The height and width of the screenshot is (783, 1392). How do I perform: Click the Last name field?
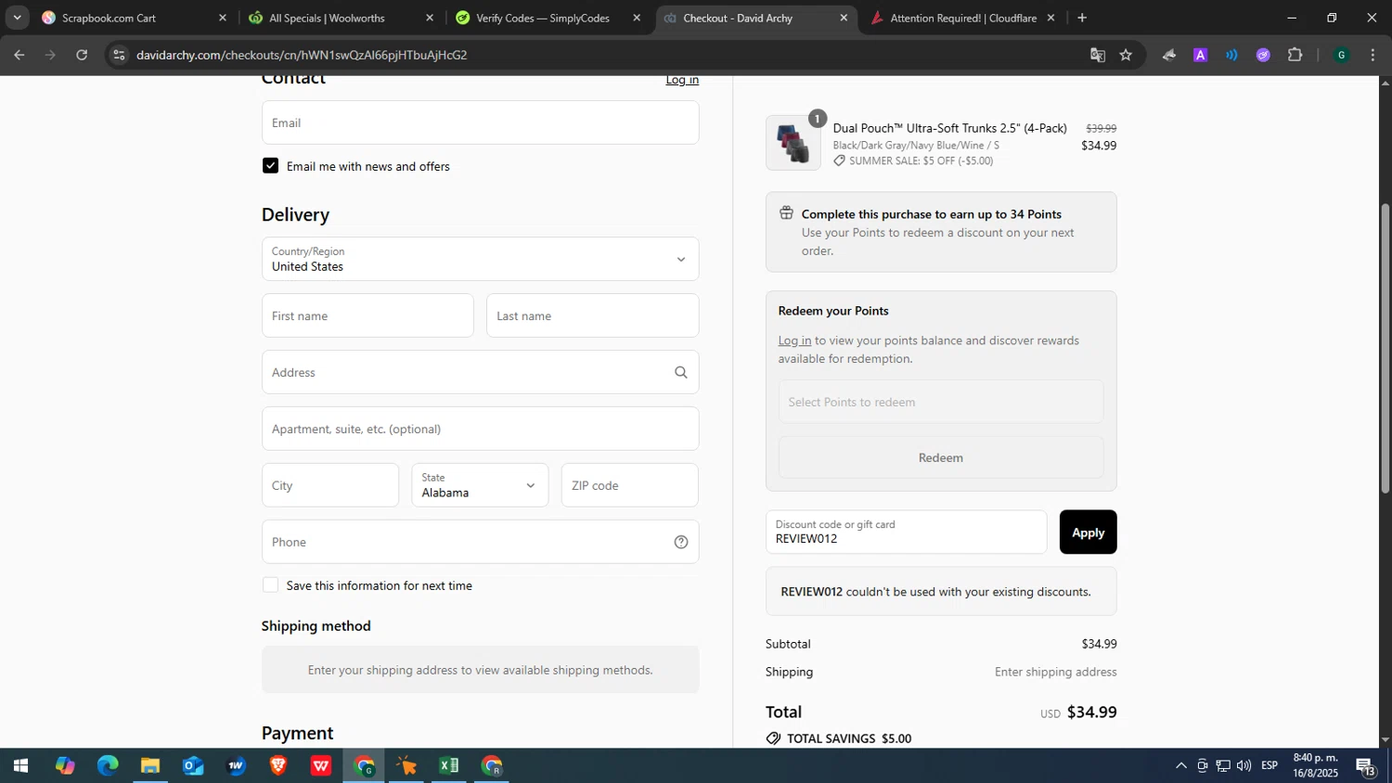coord(592,315)
